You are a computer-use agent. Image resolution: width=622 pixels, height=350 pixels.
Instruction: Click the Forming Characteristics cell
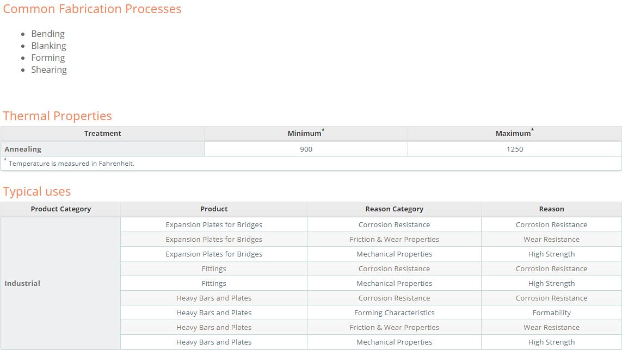pyautogui.click(x=395, y=312)
